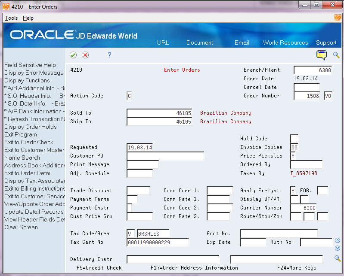Select Update Detail Records option
Image resolution: width=344 pixels, height=276 pixels.
[x=34, y=212]
